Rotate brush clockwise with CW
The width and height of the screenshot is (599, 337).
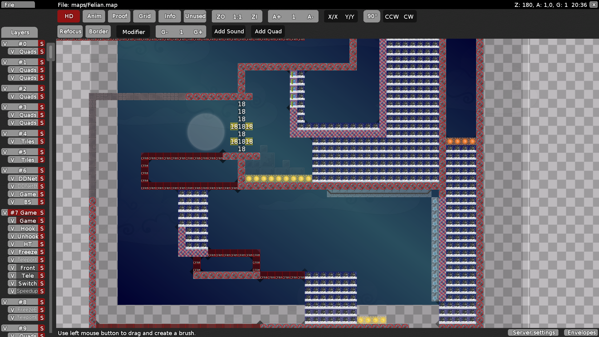(x=408, y=17)
